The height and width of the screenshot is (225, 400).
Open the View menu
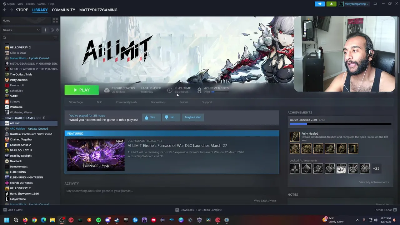click(20, 4)
